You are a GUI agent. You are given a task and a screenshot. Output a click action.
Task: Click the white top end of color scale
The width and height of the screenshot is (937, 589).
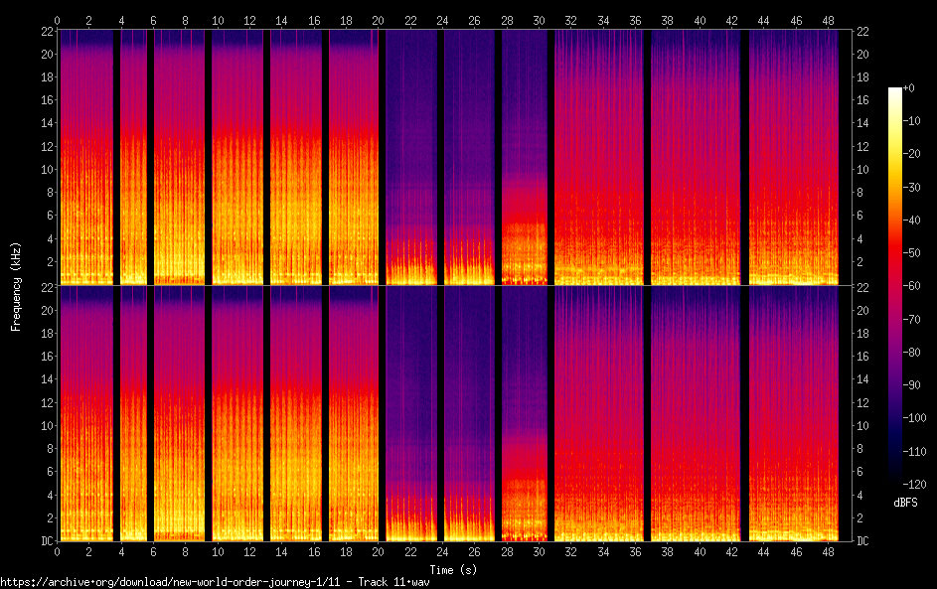(895, 91)
